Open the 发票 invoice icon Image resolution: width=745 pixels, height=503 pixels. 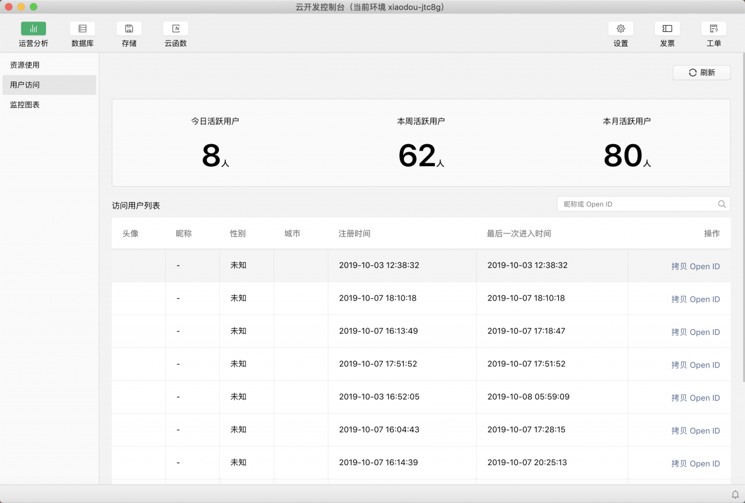tap(667, 29)
